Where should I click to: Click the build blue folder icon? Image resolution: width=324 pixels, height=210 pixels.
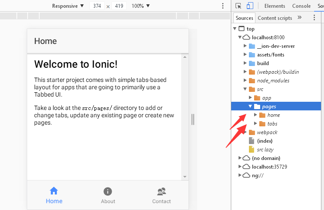pyautogui.click(x=252, y=63)
